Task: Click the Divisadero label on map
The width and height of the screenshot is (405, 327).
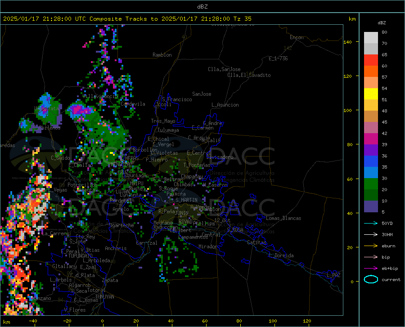Action: click(x=220, y=157)
